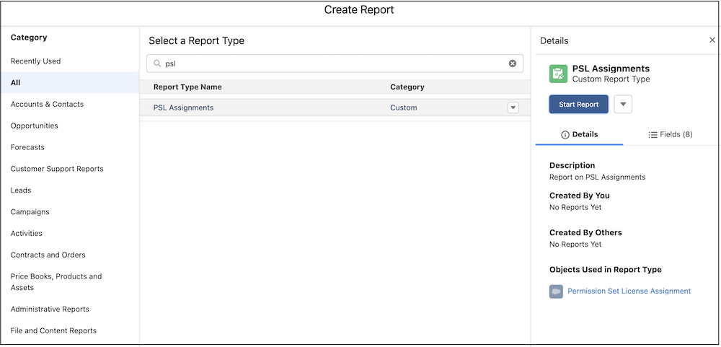Select PSL Assignments report type row
This screenshot has width=721, height=347.
pos(335,107)
